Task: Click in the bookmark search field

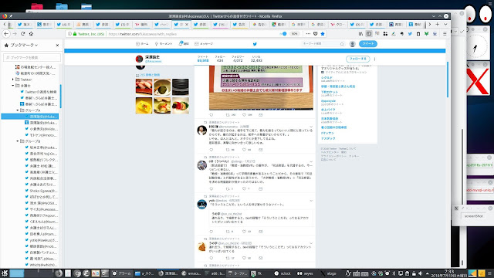Action: click(32, 57)
